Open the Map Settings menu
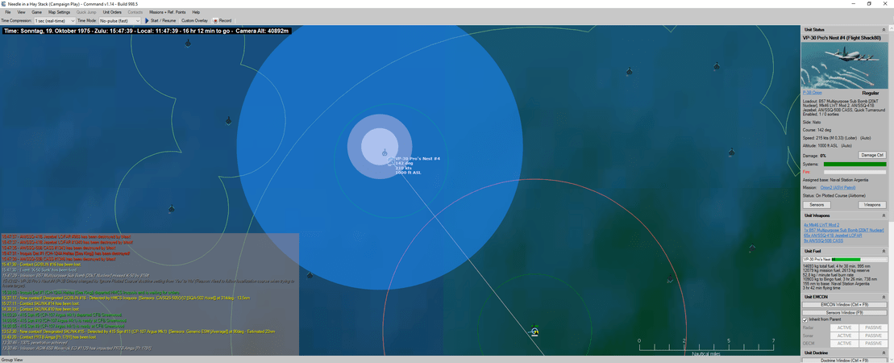This screenshot has width=894, height=363. pyautogui.click(x=59, y=12)
